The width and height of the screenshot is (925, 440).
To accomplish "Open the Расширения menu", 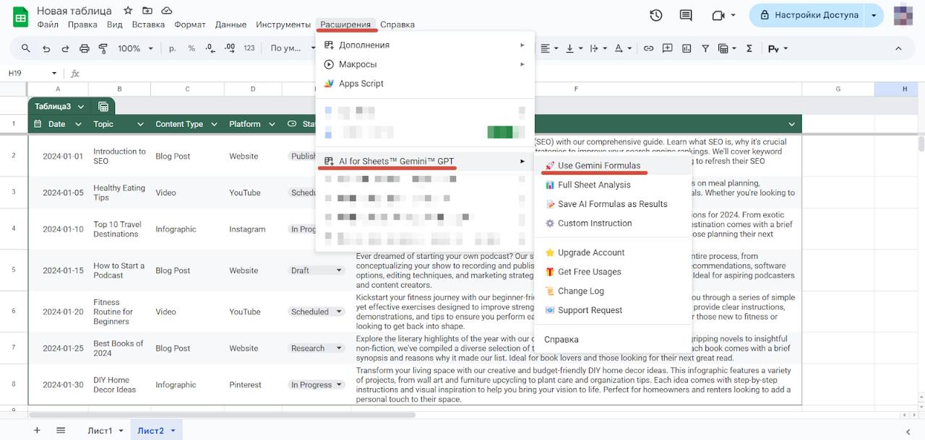I will 345,25.
